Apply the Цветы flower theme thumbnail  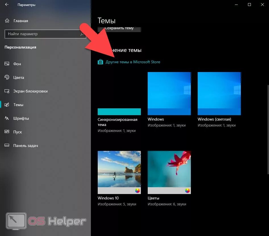tap(169, 172)
